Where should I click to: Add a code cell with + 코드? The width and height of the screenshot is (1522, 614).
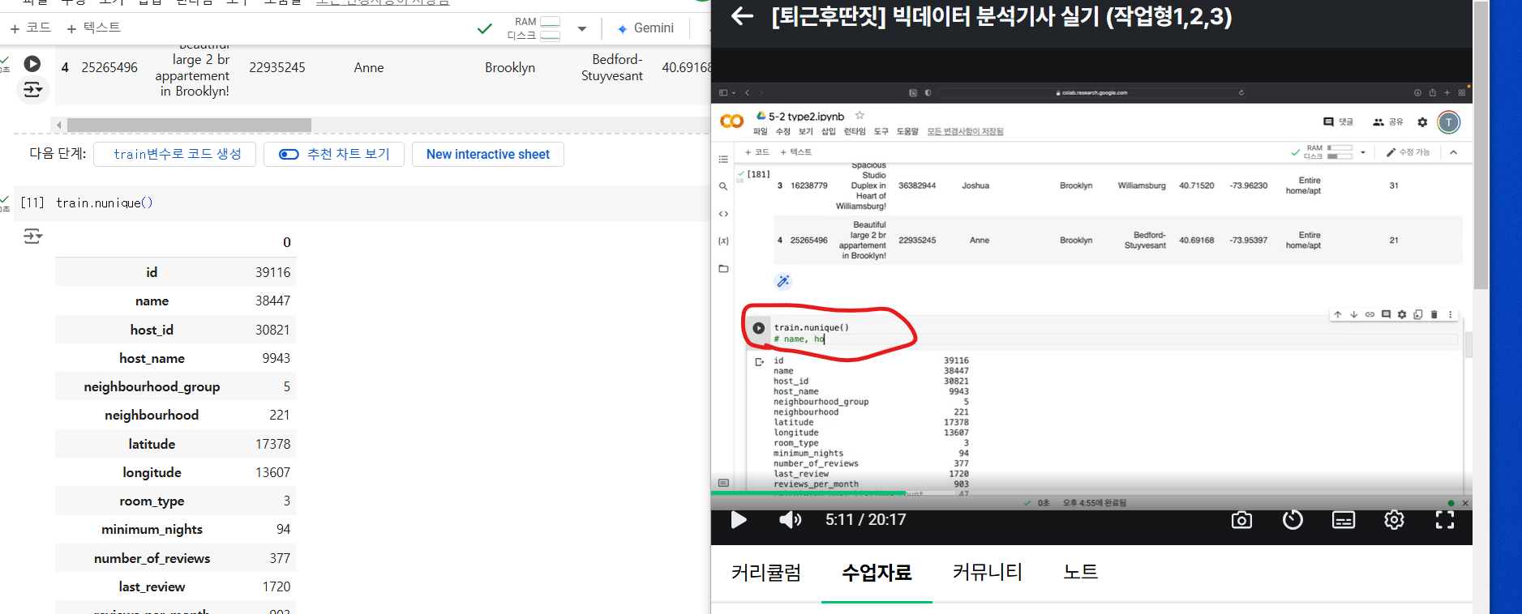31,28
